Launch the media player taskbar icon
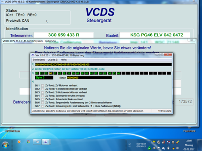Screen dimensions: 202x151 [19, 142]
